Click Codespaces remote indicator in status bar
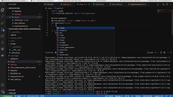The height and width of the screenshot is (97, 173). tap(6, 96)
